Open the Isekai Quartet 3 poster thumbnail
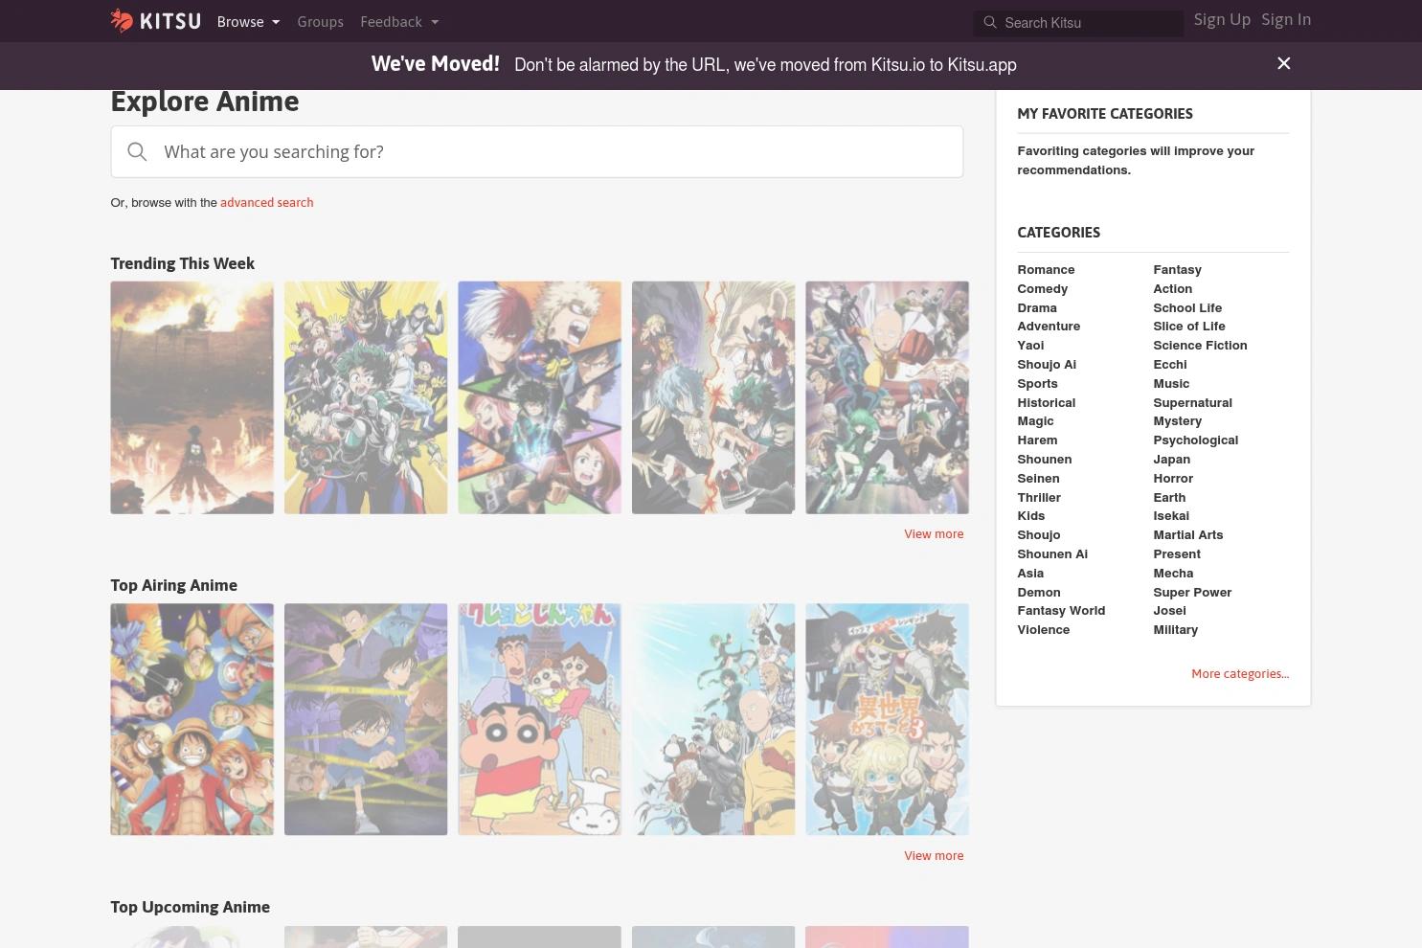The width and height of the screenshot is (1422, 948). click(887, 719)
